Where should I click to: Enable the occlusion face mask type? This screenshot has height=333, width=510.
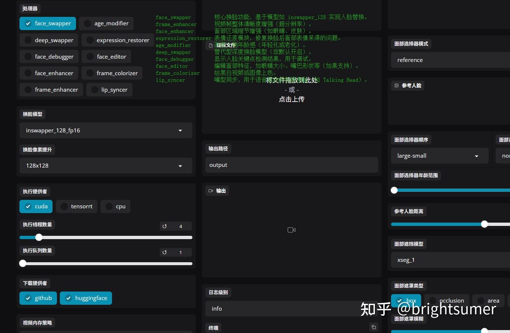tap(447, 300)
